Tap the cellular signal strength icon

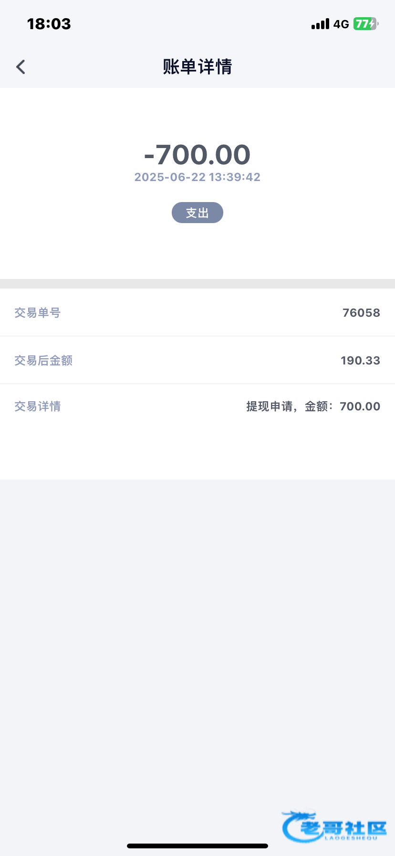(x=320, y=24)
